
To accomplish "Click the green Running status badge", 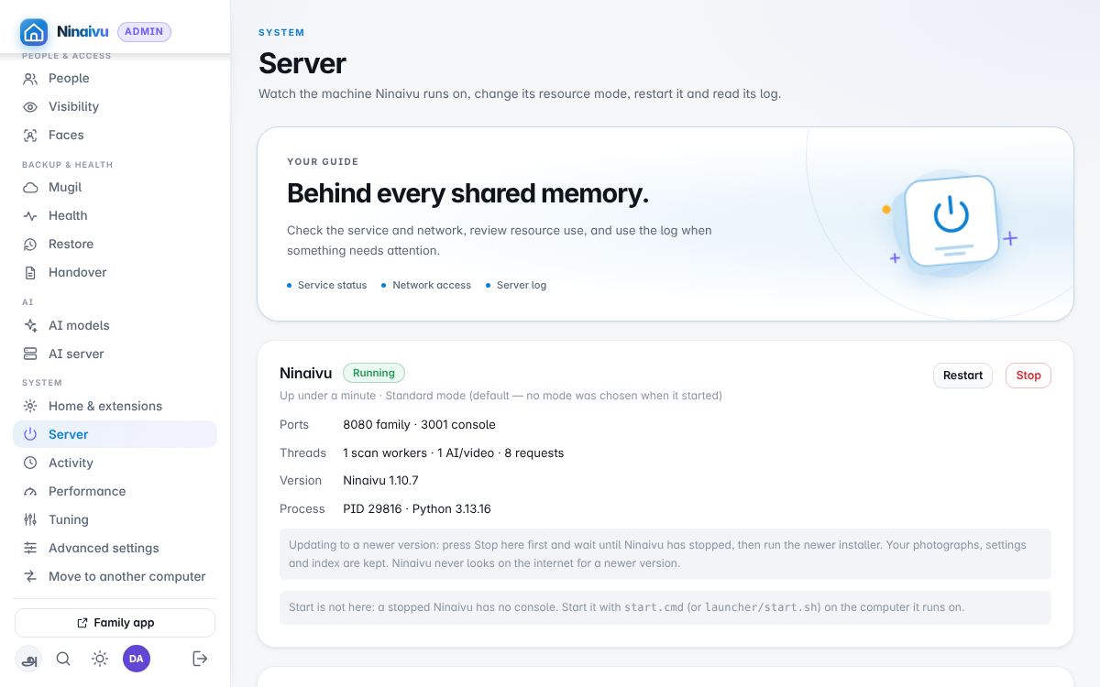I will [374, 373].
